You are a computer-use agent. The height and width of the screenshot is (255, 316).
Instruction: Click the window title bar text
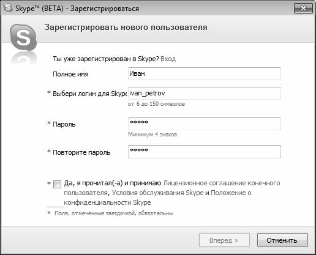pyautogui.click(x=77, y=9)
